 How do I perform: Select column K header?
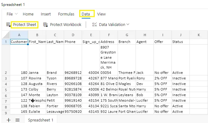(199, 35)
